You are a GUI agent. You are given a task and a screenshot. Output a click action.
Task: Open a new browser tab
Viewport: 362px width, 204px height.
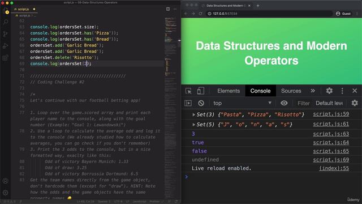258,6
